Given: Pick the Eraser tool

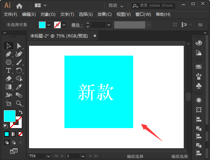Looking at the screenshot, I should (9, 79).
